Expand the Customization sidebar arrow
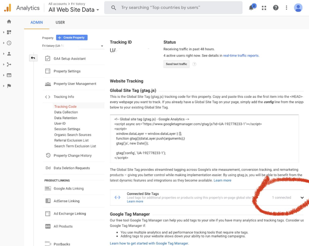The width and height of the screenshot is (309, 246). (3, 32)
